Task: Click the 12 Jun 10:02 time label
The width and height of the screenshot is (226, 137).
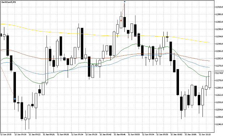Action: (x=176, y=134)
